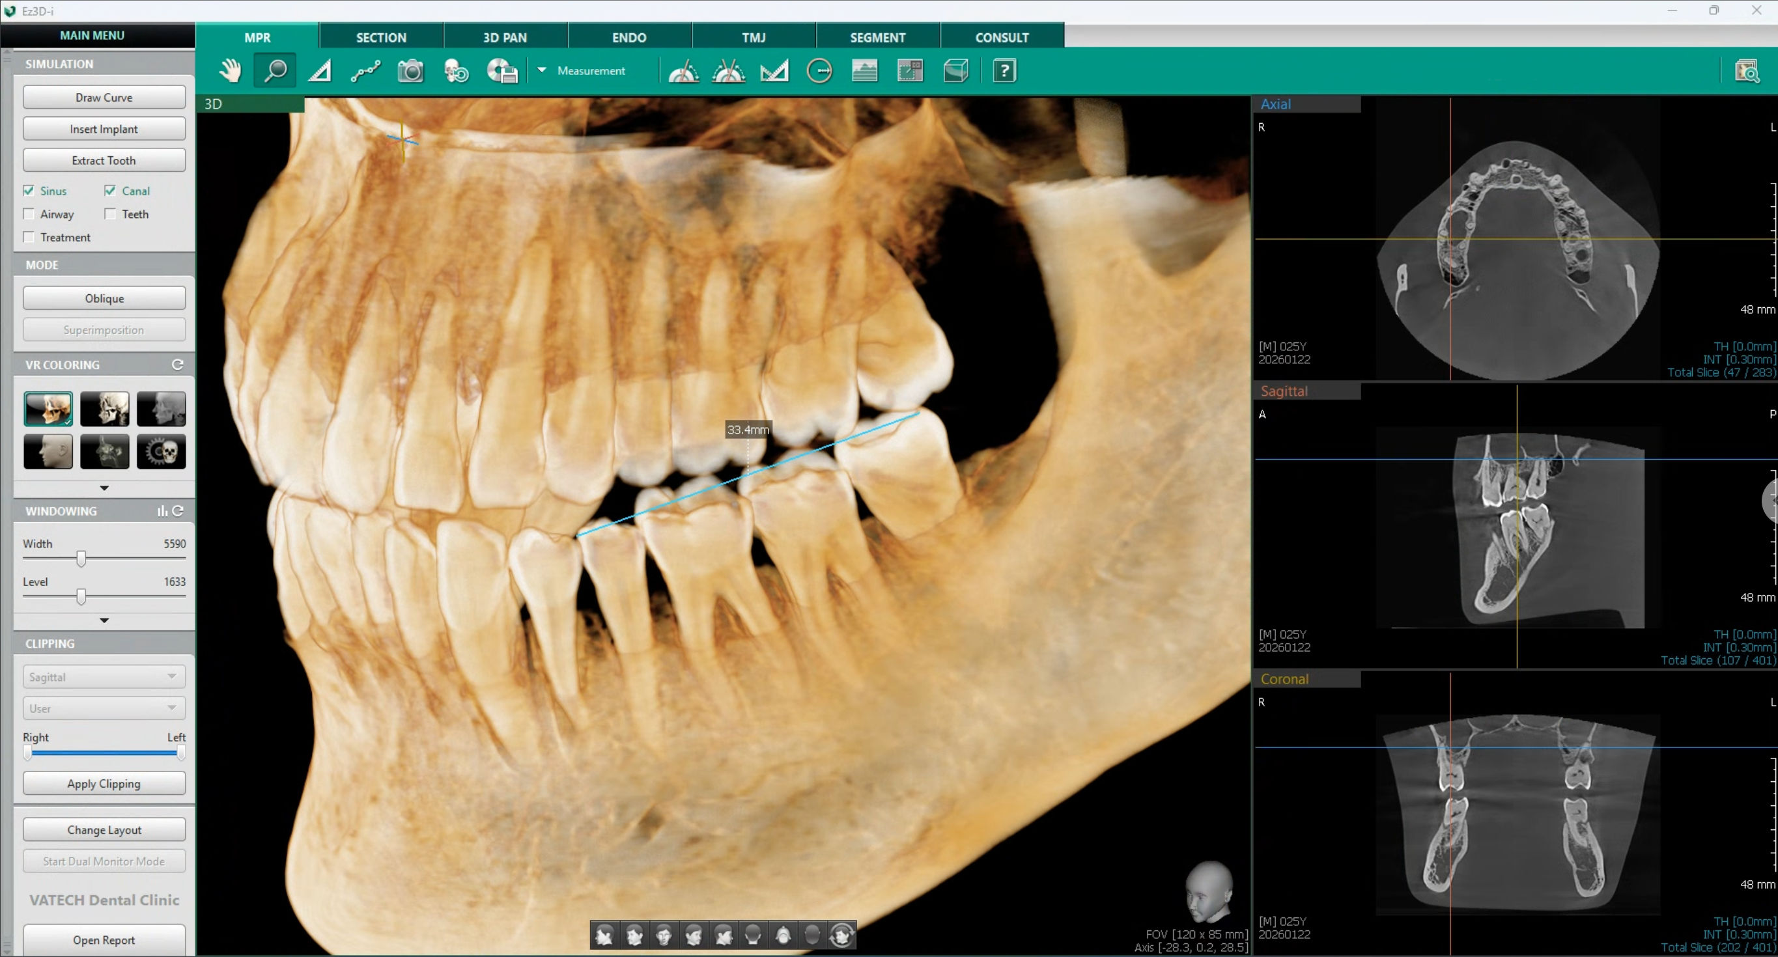The height and width of the screenshot is (957, 1778).
Task: Enable the Airway checkbox
Action: tap(29, 214)
